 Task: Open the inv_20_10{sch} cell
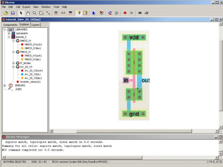pyautogui.click(x=34, y=71)
